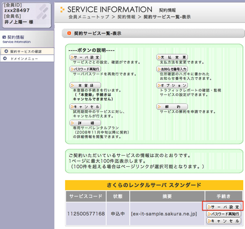Click legend オプション sample button
245x229 pixels.
(x=172, y=85)
